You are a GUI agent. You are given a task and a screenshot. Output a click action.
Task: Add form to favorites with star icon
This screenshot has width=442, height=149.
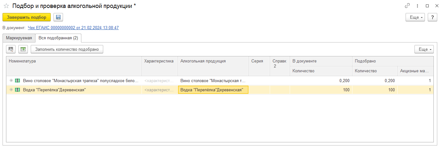pos(6,6)
